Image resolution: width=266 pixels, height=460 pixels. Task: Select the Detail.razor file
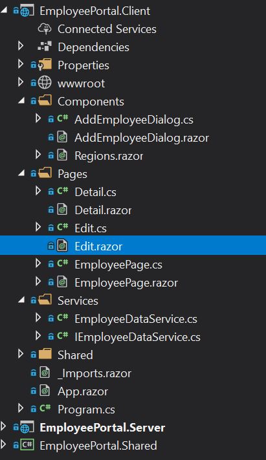103,210
